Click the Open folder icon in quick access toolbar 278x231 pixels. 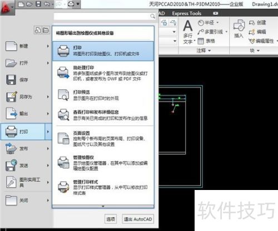[x=29, y=4]
